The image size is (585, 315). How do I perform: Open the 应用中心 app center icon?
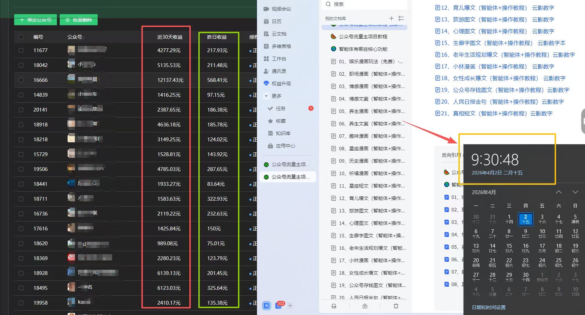point(270,145)
